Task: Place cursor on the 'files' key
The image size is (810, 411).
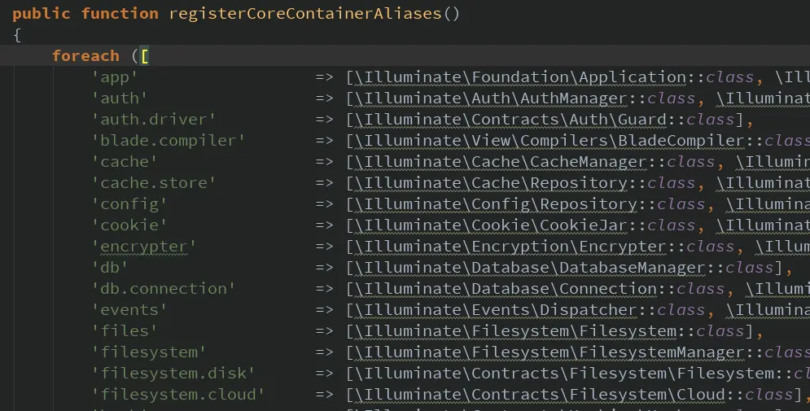Action: click(124, 331)
